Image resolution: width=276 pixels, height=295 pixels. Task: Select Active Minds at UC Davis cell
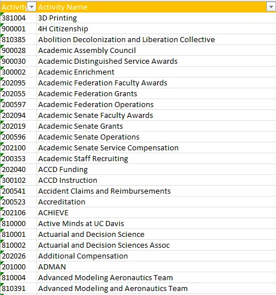click(x=156, y=224)
